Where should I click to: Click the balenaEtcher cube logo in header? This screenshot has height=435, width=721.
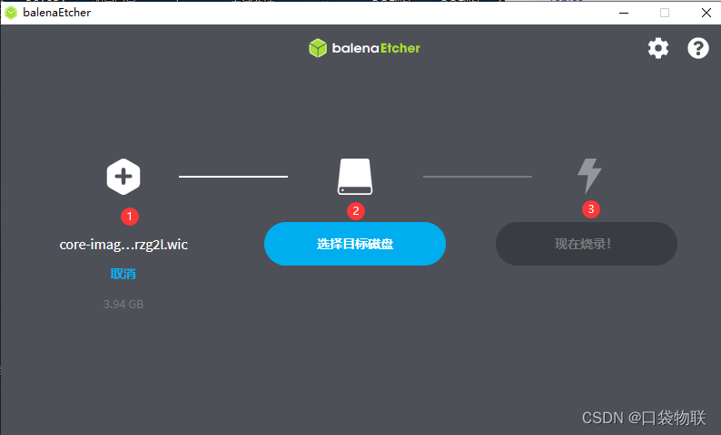318,48
